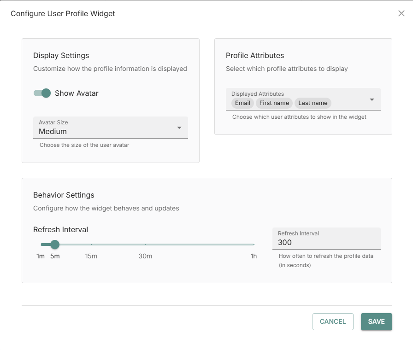Click the Displayed Attributes dropdown arrow
This screenshot has height=350, width=413.
pos(372,99)
